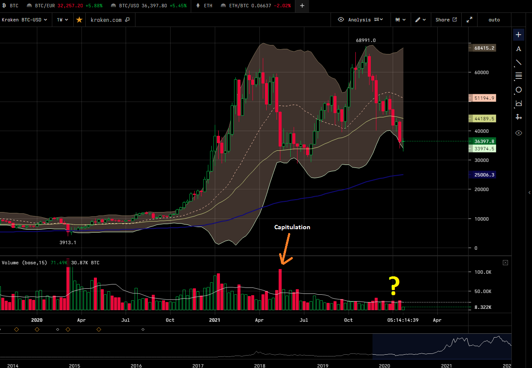Click 2015 on the navigator timeline
The image size is (532, 368).
click(75, 365)
